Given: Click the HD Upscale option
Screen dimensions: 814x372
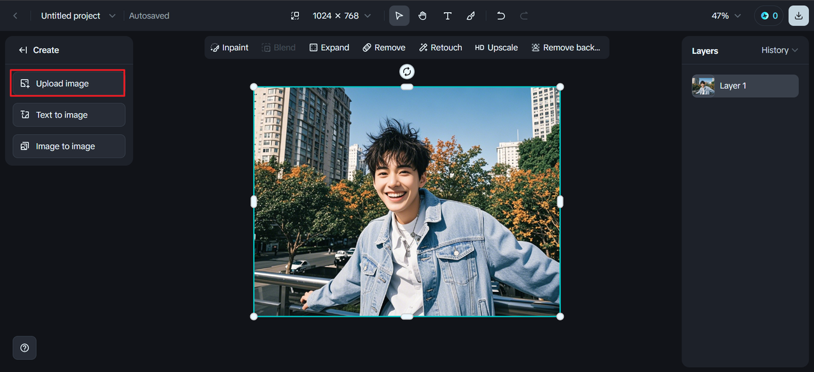Looking at the screenshot, I should (496, 48).
